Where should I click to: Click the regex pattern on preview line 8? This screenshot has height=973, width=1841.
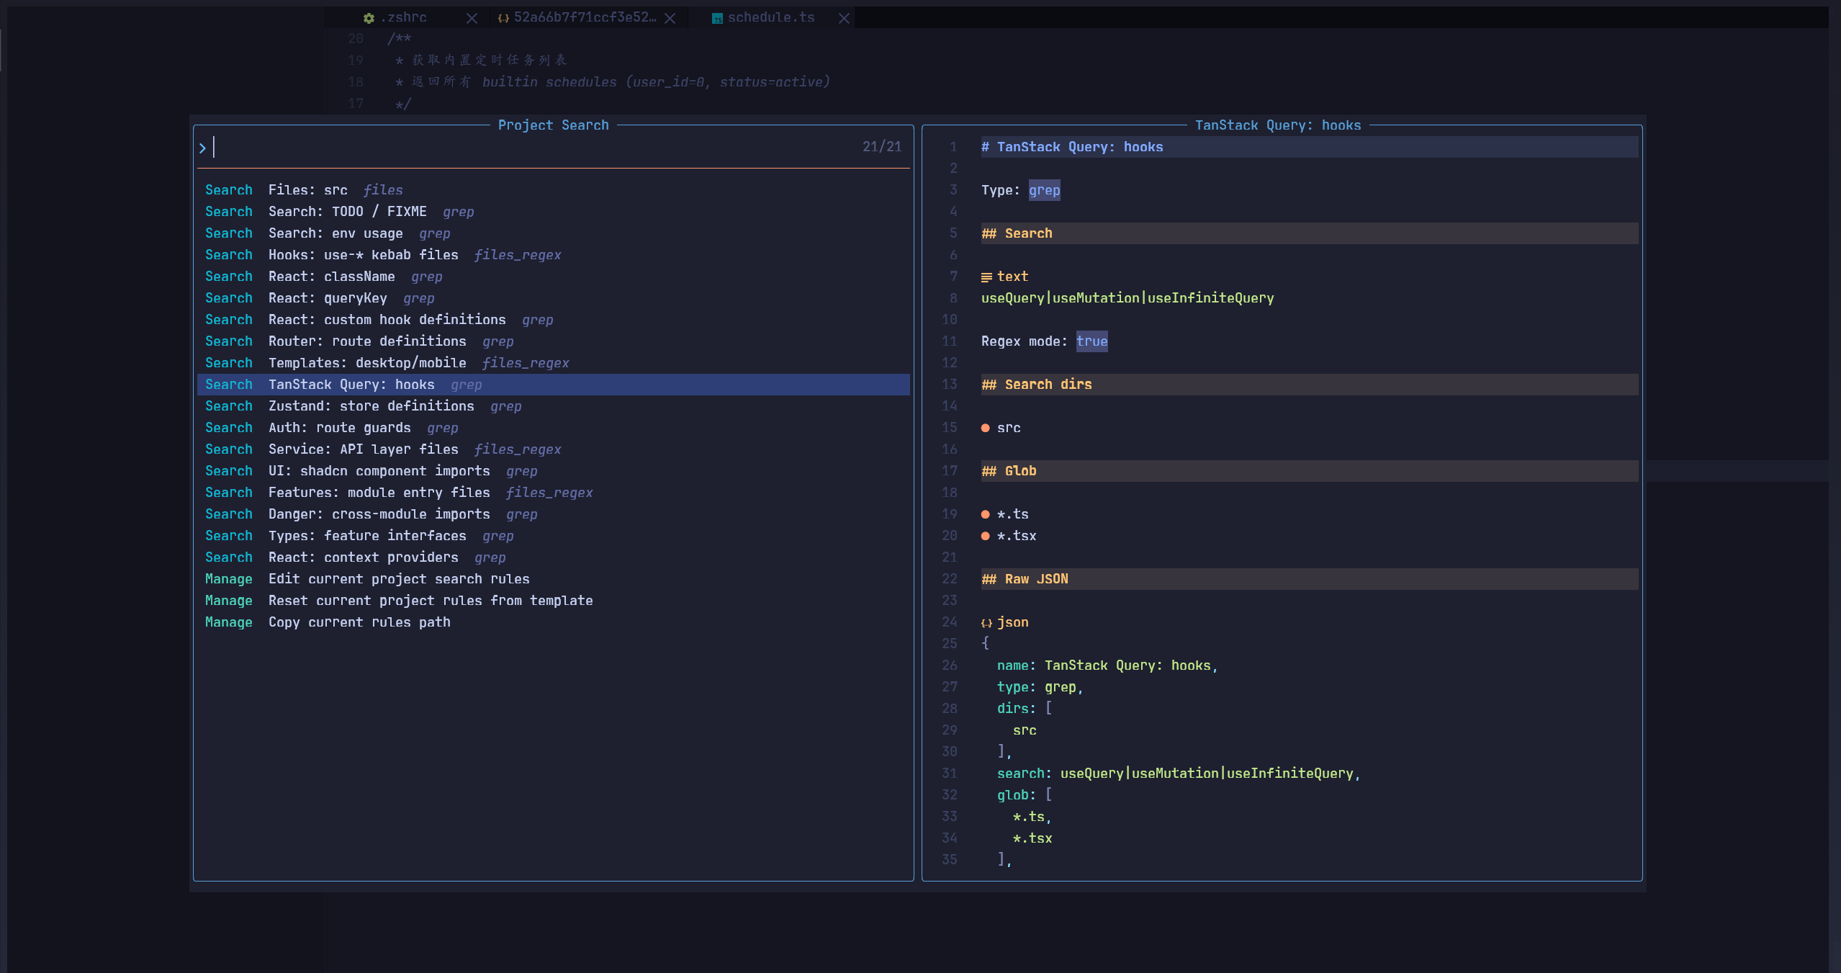click(1127, 298)
